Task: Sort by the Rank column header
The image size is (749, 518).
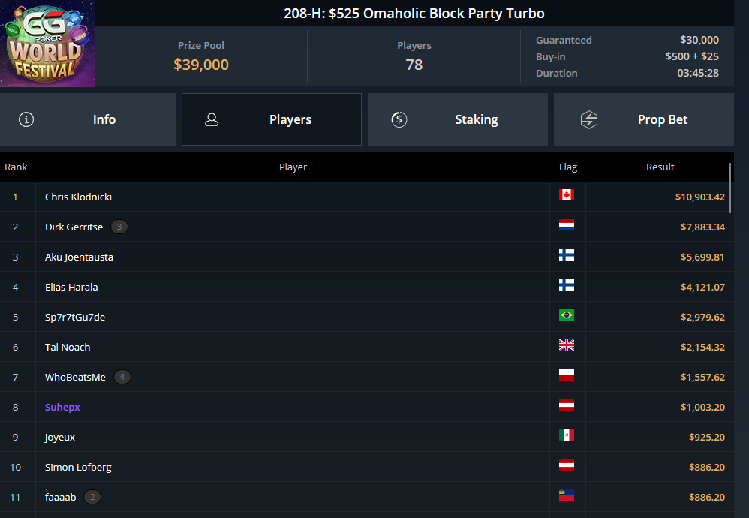Action: (16, 167)
